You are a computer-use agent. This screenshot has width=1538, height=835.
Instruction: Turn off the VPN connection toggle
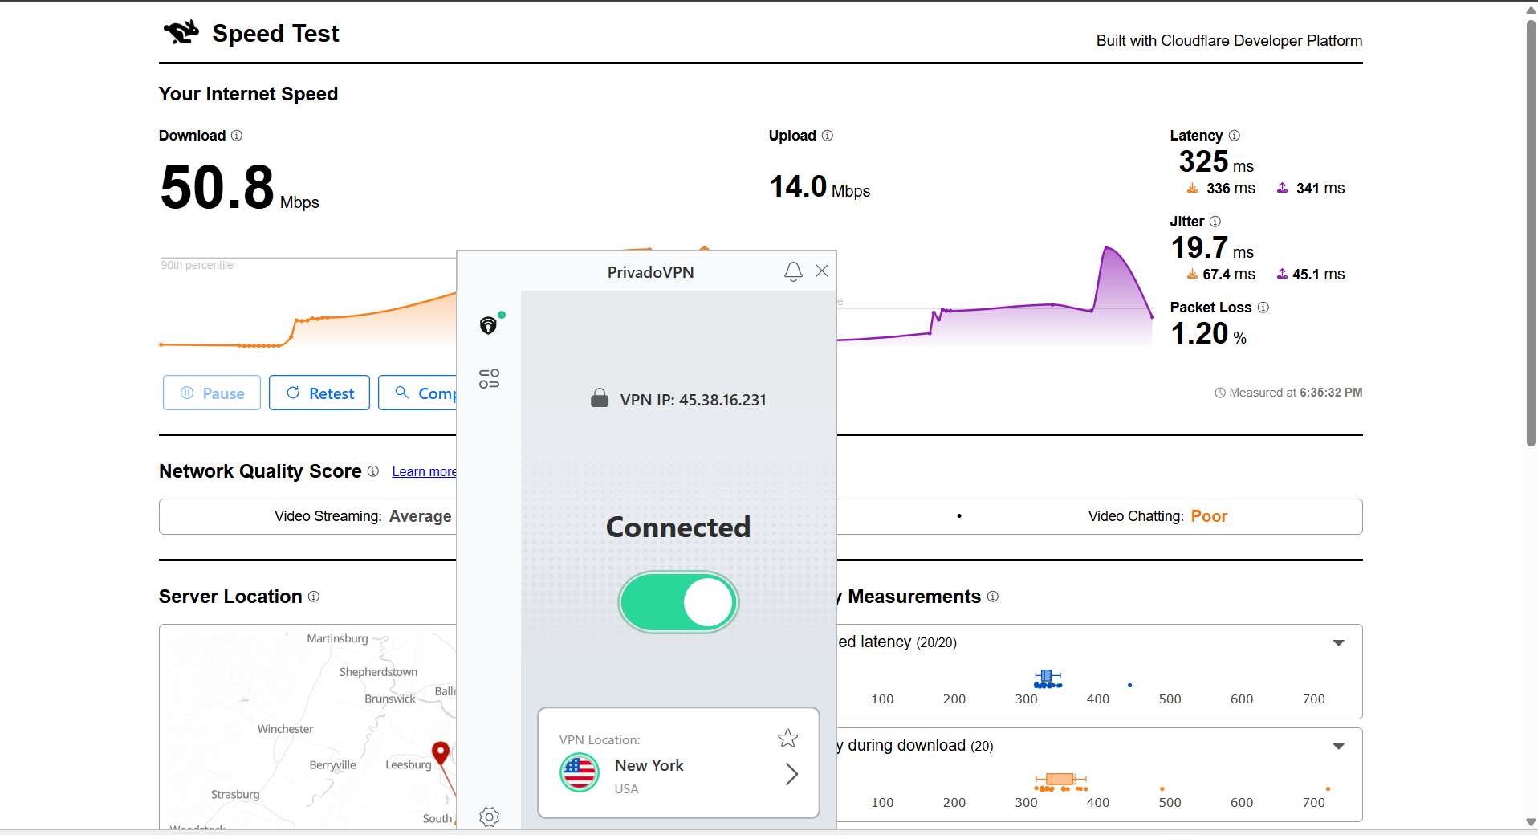678,602
